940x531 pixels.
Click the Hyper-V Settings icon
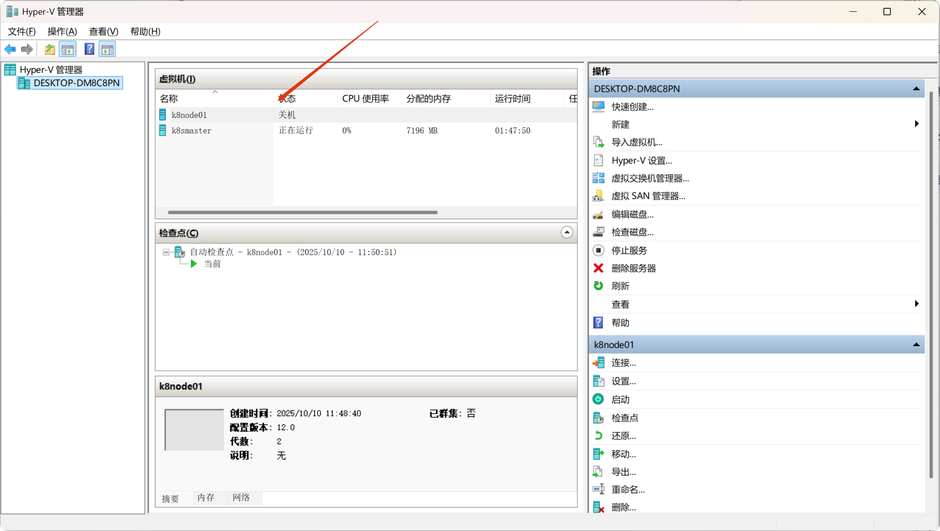(x=598, y=160)
